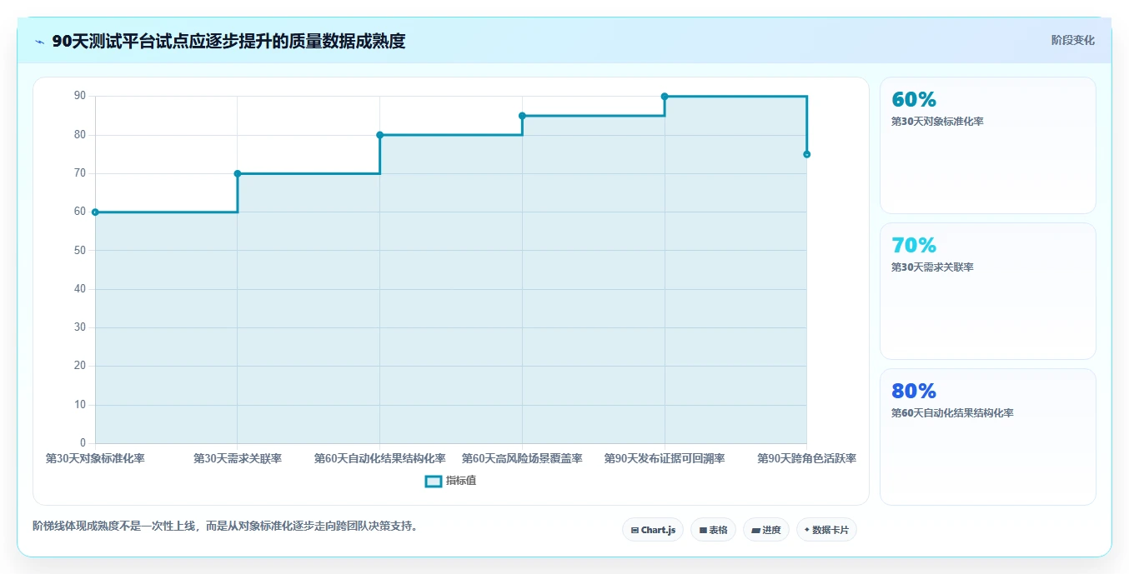The height and width of the screenshot is (574, 1129).
Task: Click the y-axis value 30
Action: click(80, 327)
